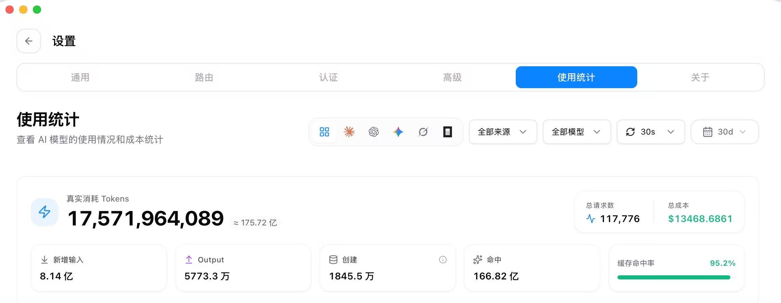Click the back arrow button
Screen dimensions: 781x303
click(x=29, y=41)
